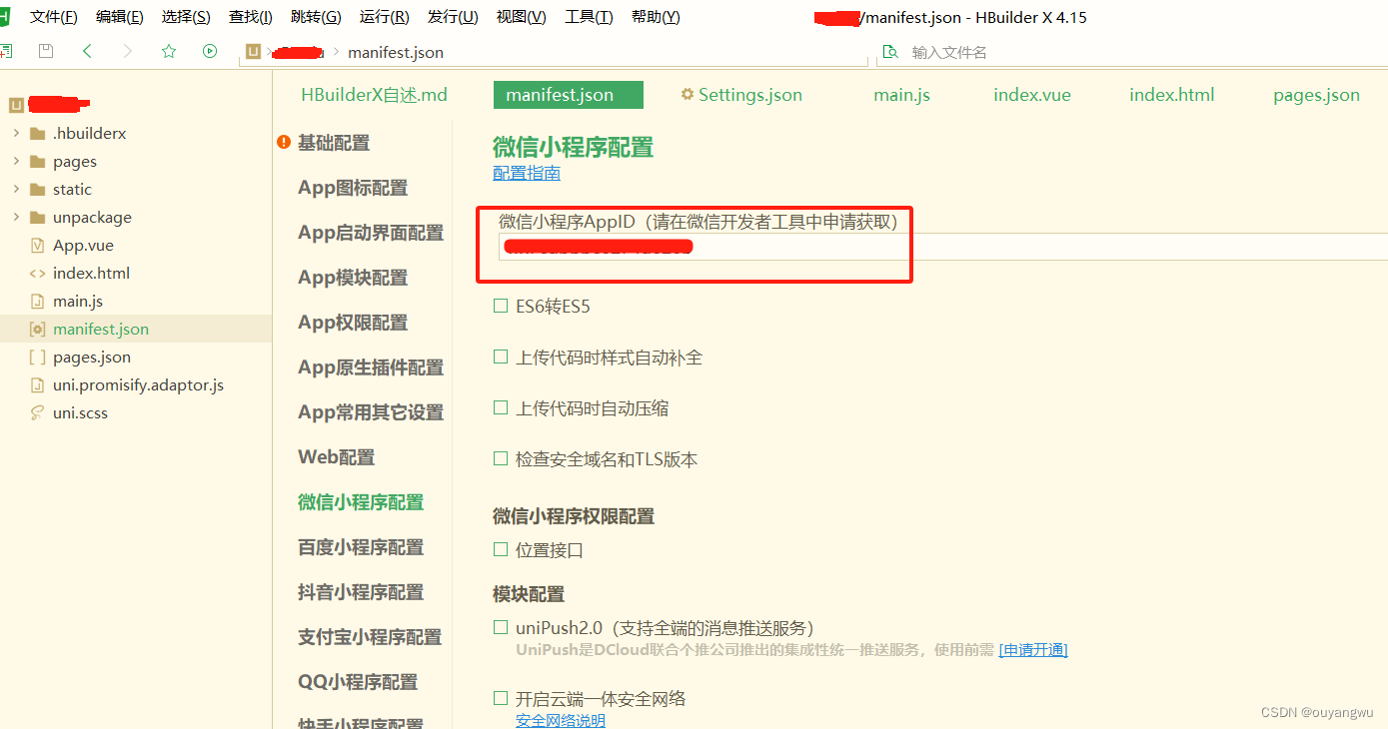Check the 位置接口 permission box

click(501, 549)
